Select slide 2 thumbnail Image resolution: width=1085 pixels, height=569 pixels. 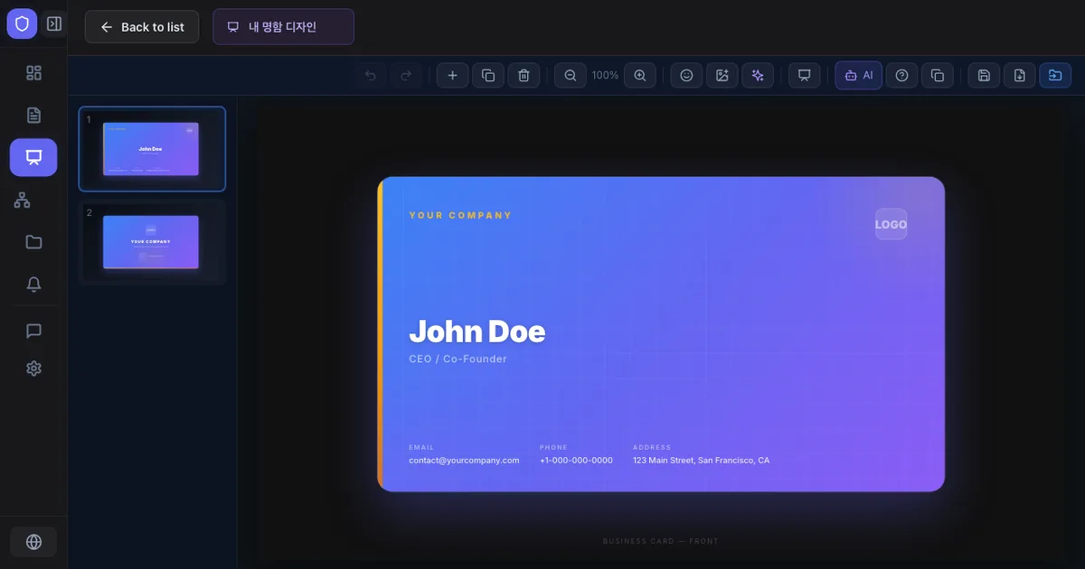click(152, 242)
